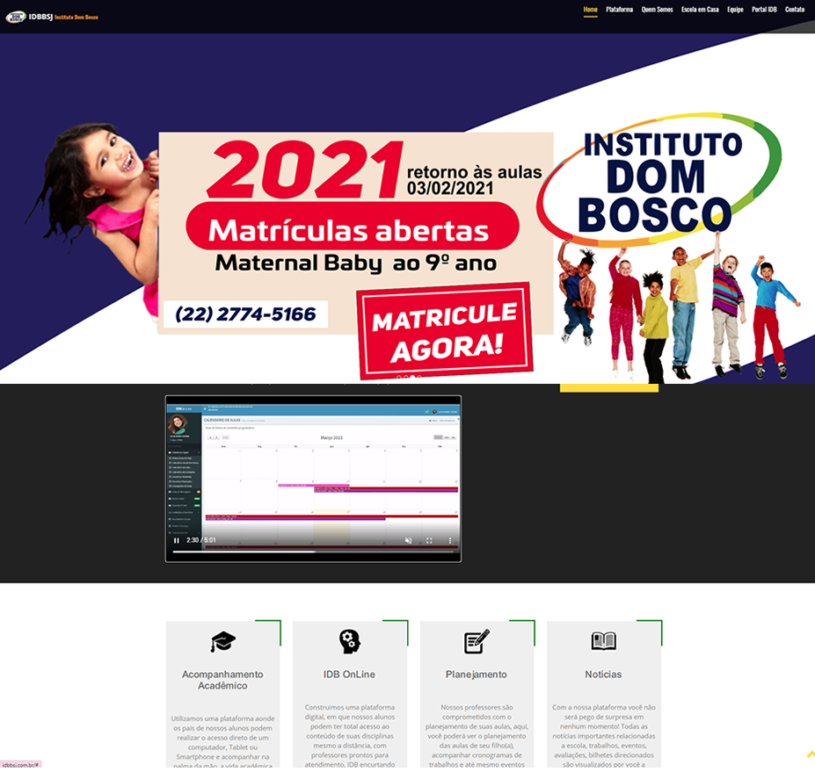Open the IDB OnLine card title

coord(349,675)
